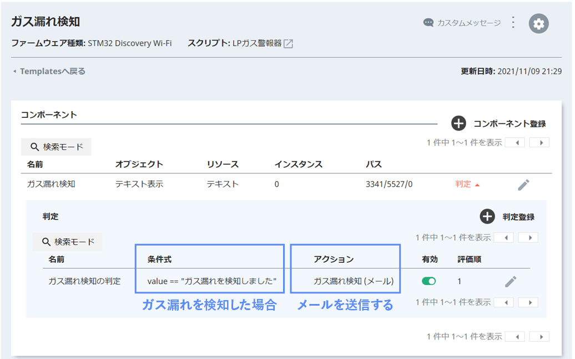Open the カスタムメッセージ speech bubble icon

click(x=429, y=22)
